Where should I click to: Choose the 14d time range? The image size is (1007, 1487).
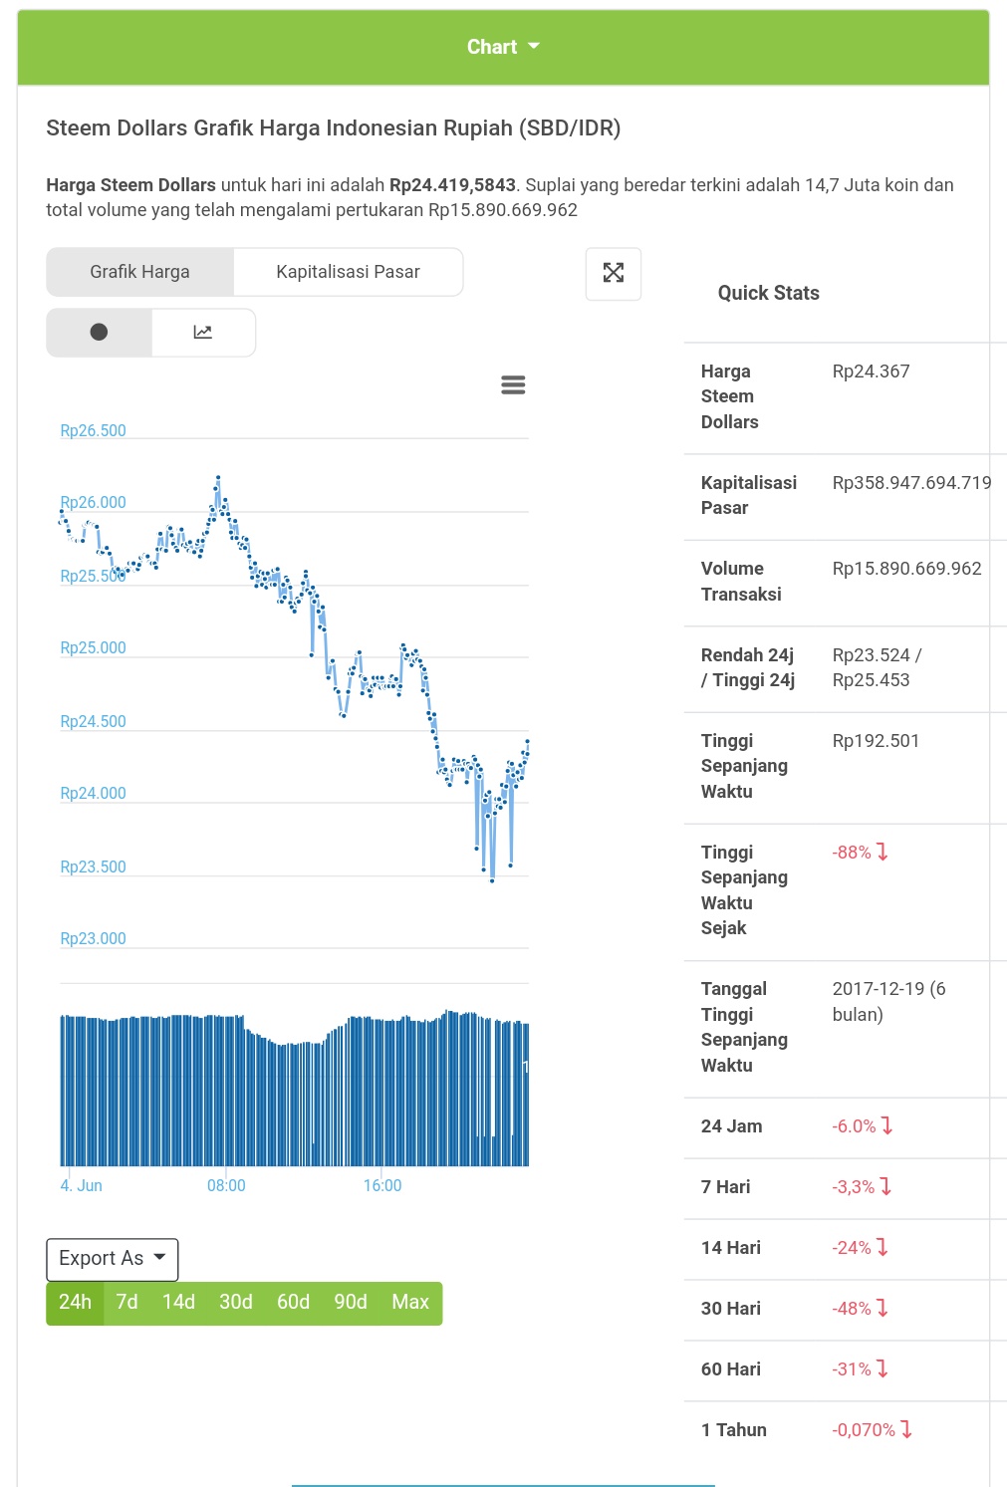click(x=178, y=1303)
